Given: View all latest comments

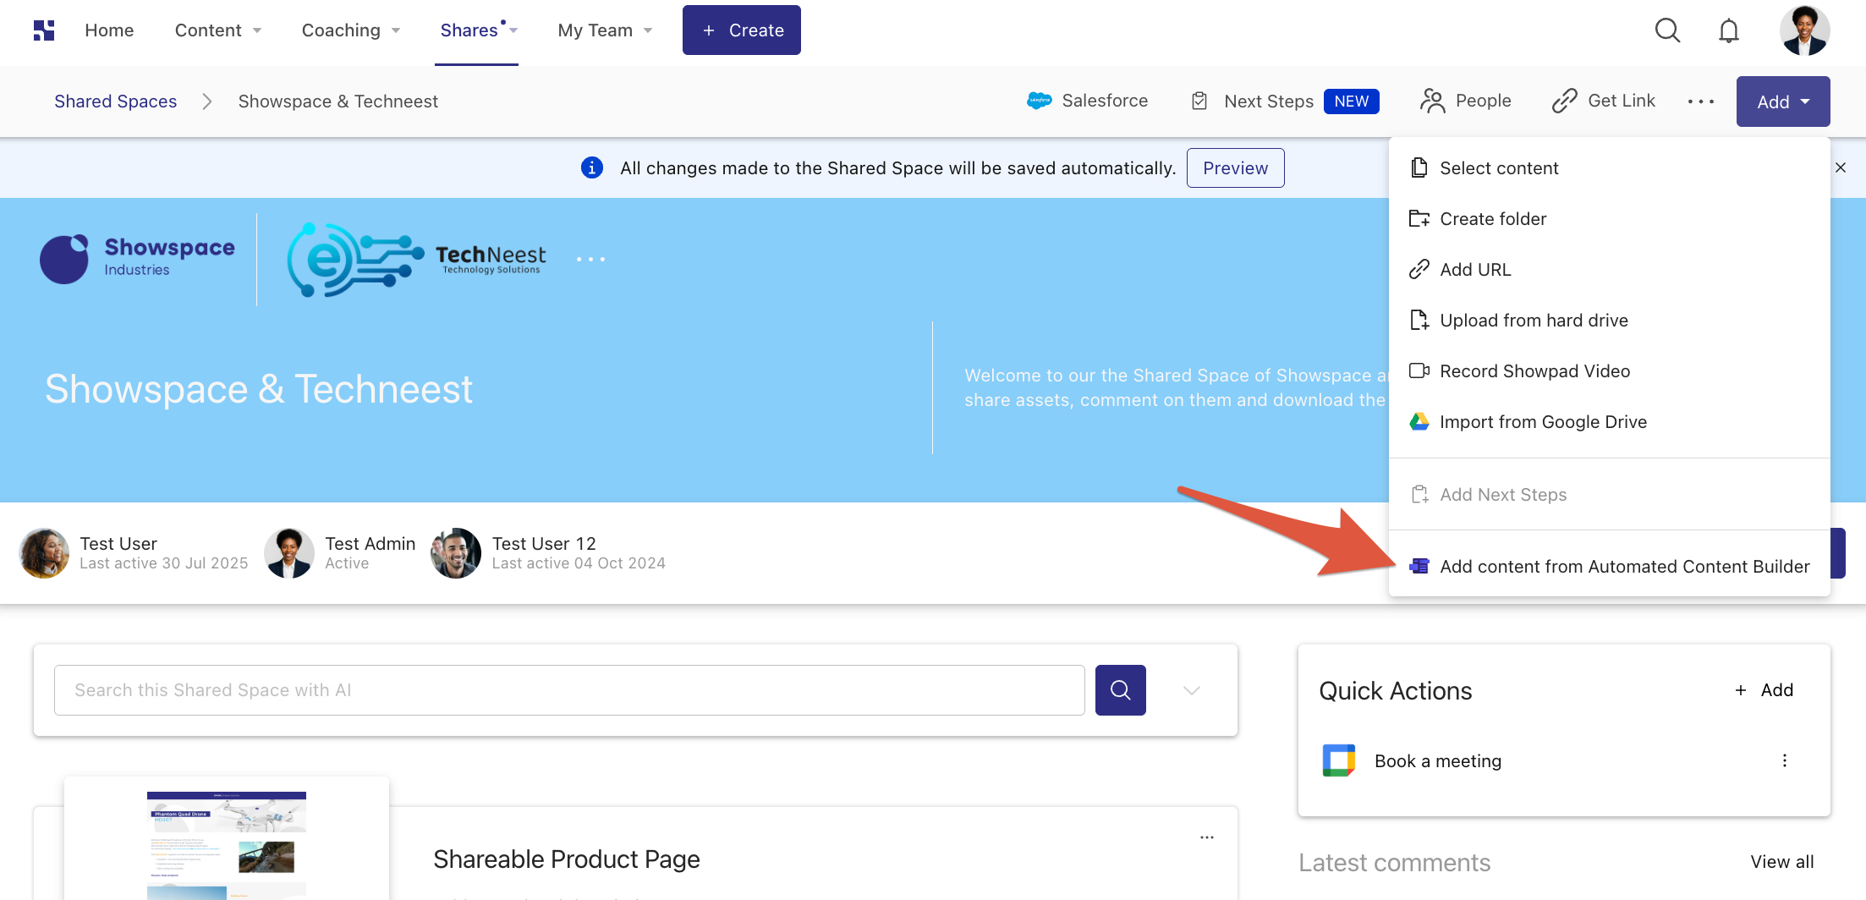Looking at the screenshot, I should tap(1782, 862).
